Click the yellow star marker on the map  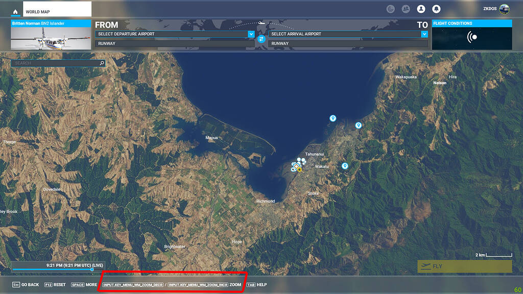(x=300, y=168)
